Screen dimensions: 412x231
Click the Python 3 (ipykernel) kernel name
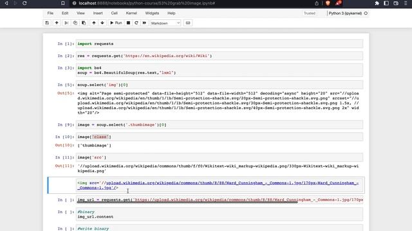coord(345,13)
